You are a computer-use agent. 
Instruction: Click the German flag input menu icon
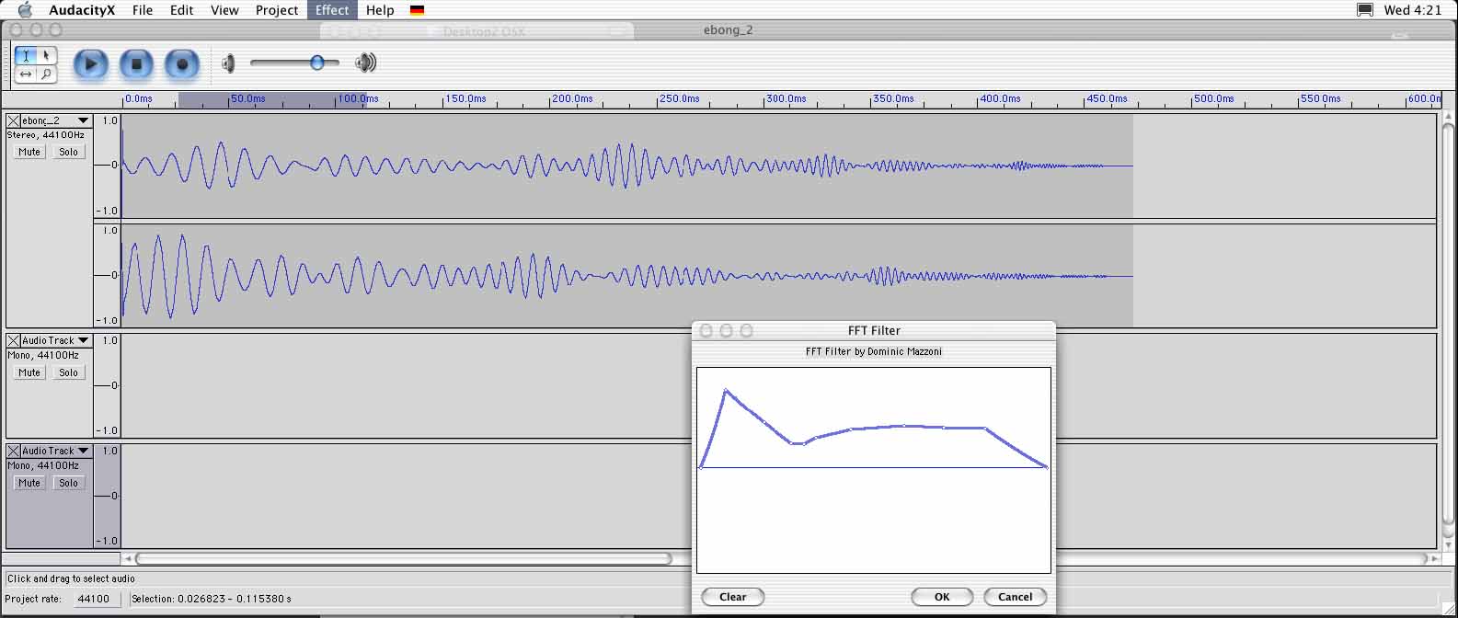coord(417,10)
